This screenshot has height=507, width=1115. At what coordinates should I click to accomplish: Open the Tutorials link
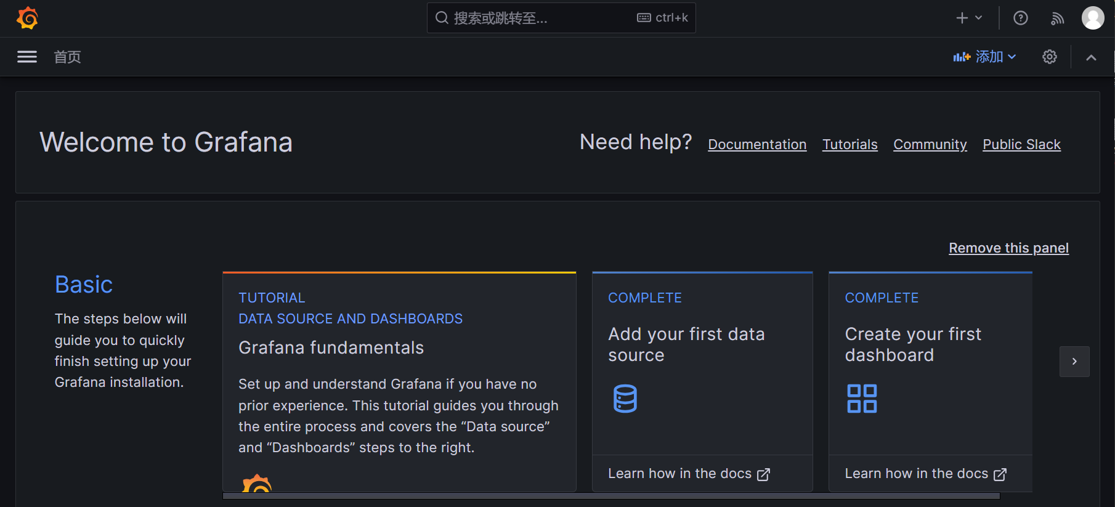tap(850, 144)
